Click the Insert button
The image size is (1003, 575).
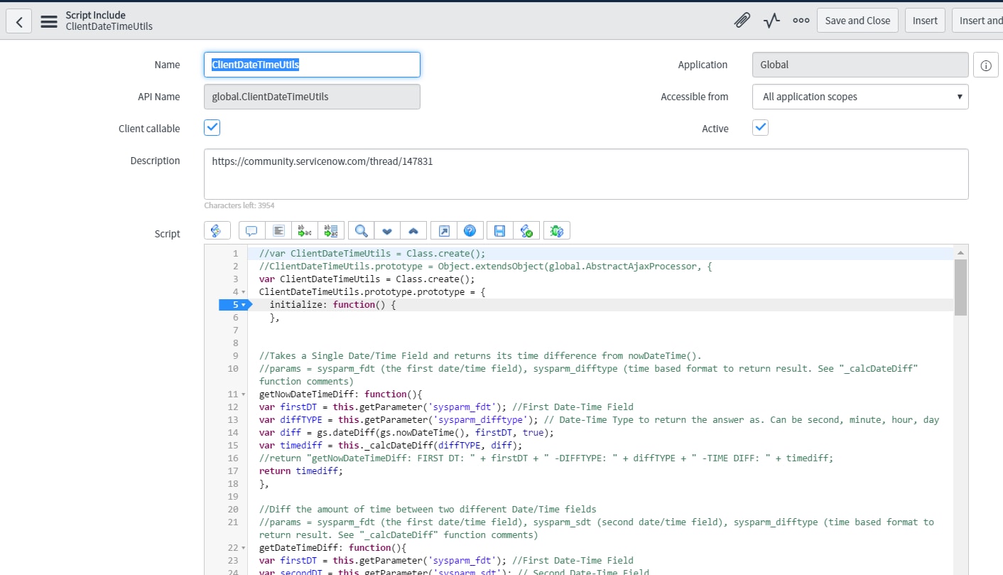click(x=925, y=21)
